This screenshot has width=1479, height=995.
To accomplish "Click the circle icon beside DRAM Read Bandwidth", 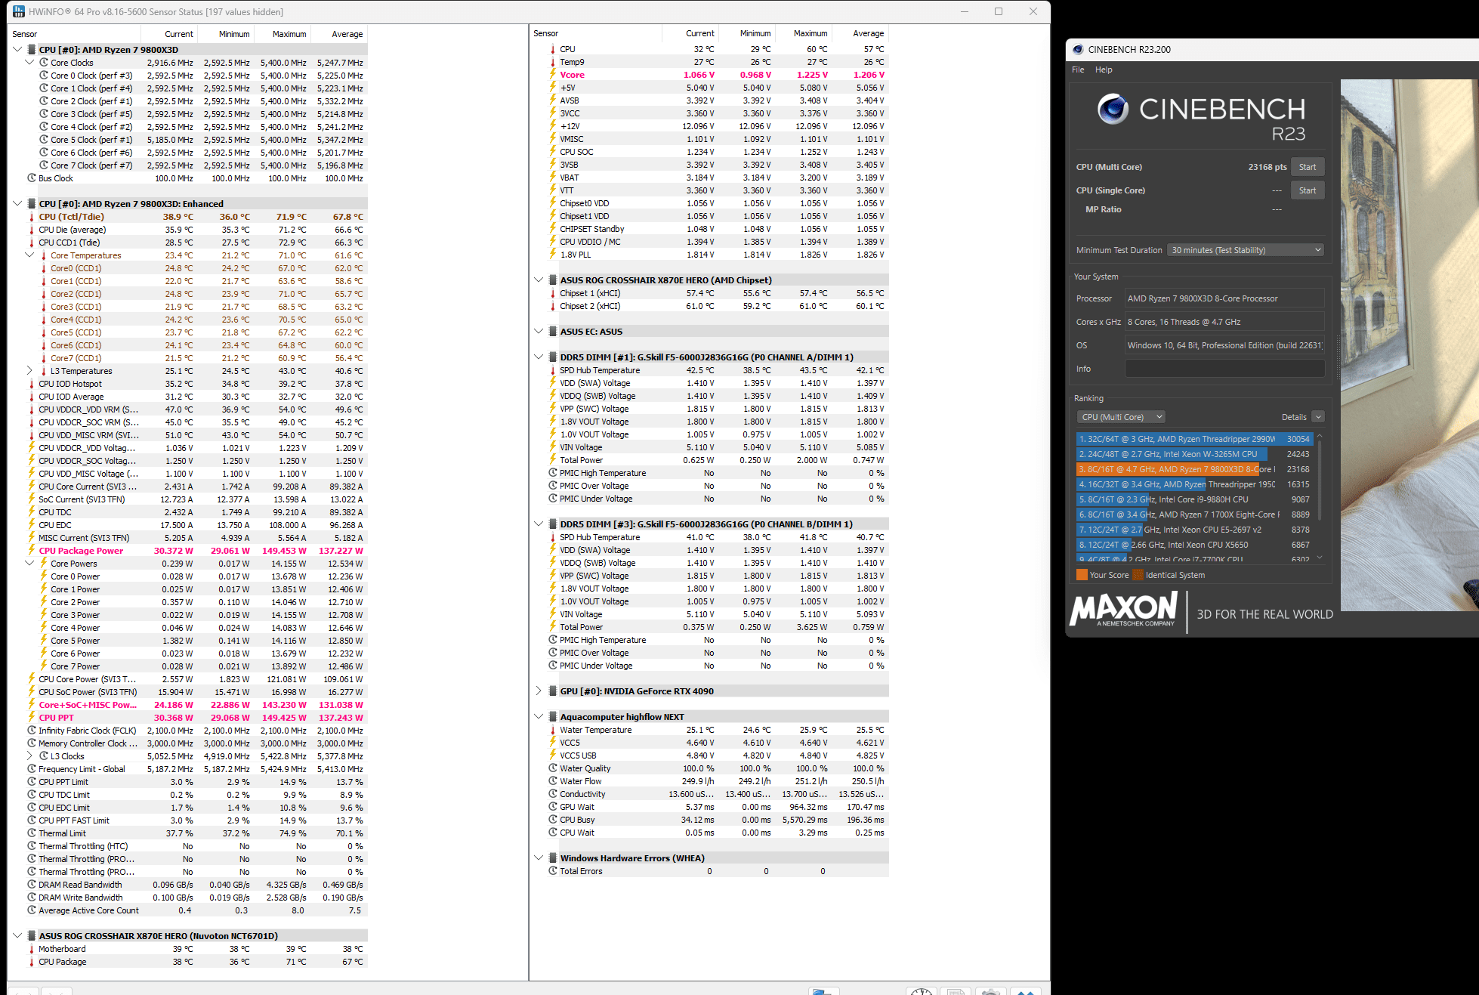I will 32,885.
